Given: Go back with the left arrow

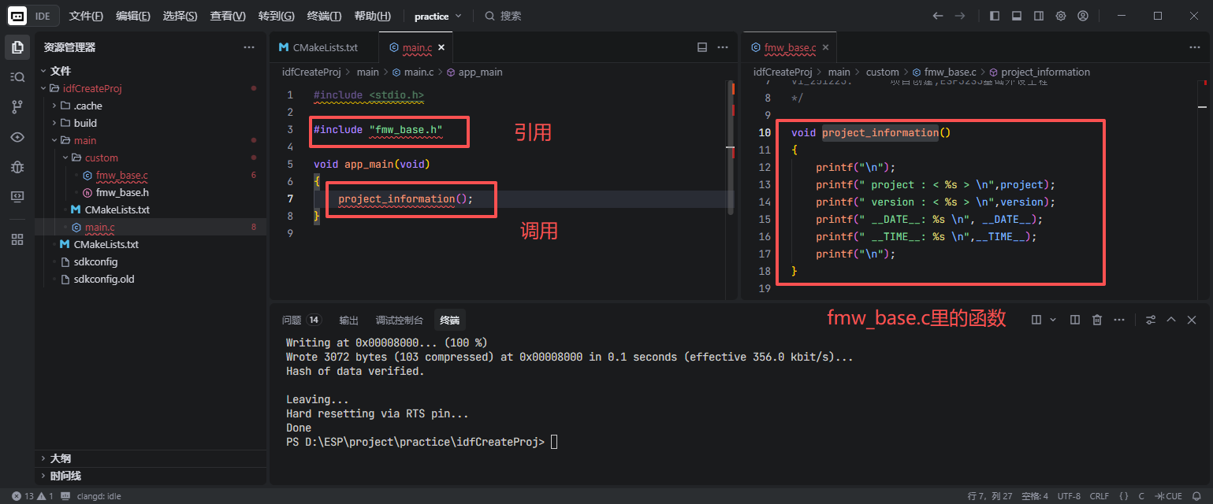Looking at the screenshot, I should [x=938, y=16].
